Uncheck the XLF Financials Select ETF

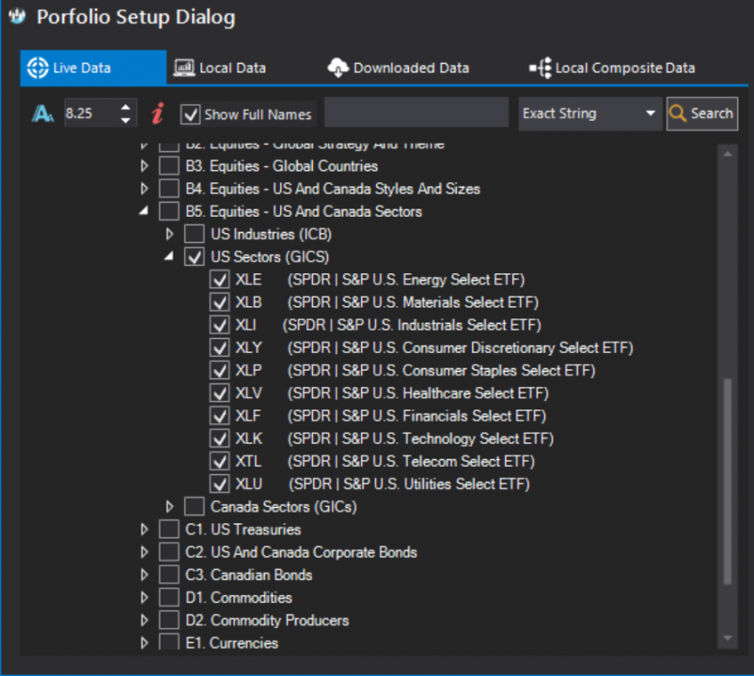coord(220,416)
